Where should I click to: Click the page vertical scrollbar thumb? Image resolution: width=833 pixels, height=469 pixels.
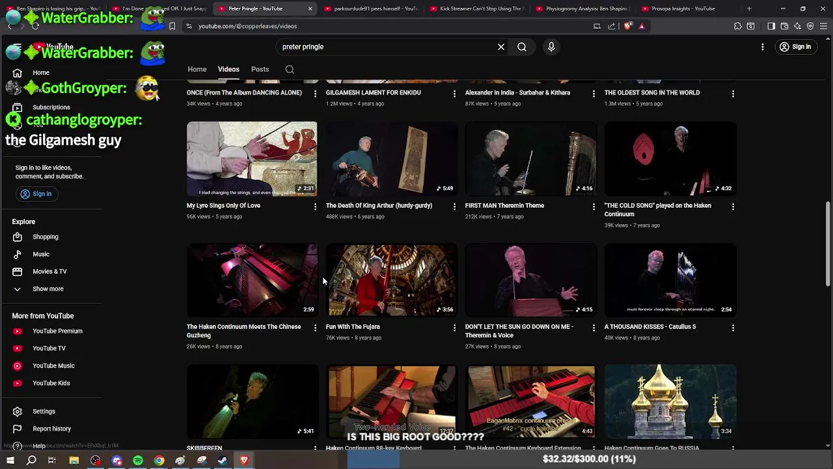828,244
